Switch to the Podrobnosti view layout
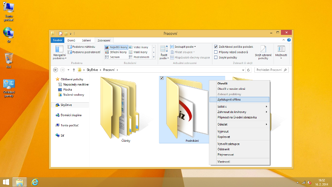The image size is (332, 187). [x=141, y=57]
